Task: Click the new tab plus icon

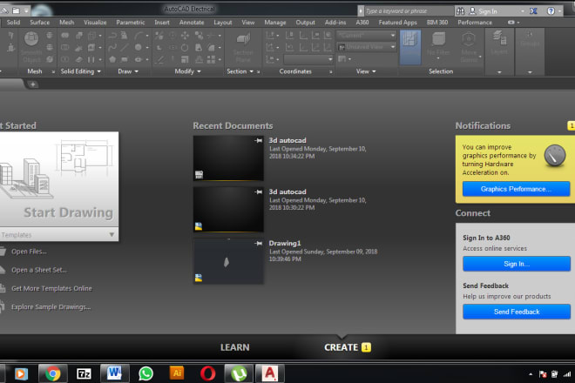Action: 32,84
